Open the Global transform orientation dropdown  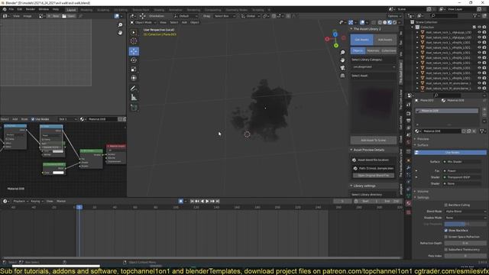[x=251, y=16]
